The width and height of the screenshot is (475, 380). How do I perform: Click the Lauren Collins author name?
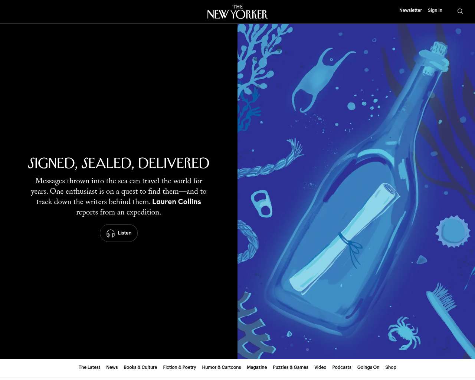click(177, 202)
